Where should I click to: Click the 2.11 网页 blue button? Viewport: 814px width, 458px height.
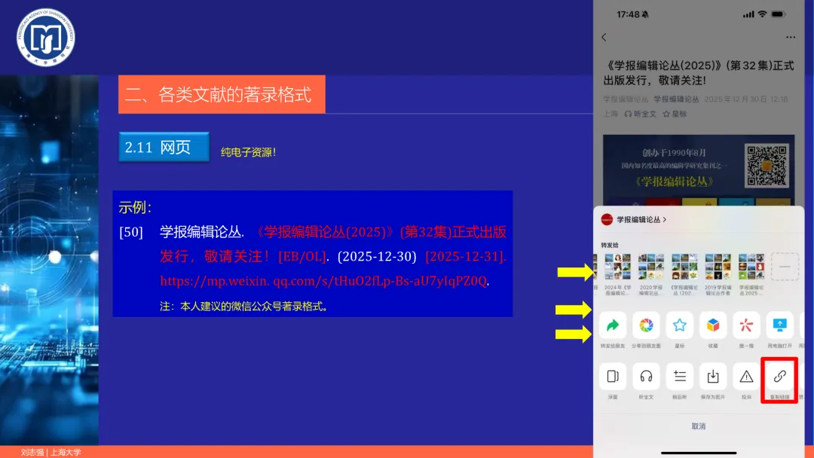pos(164,147)
